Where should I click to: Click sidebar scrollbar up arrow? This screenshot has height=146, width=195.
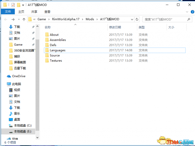pos(37,26)
